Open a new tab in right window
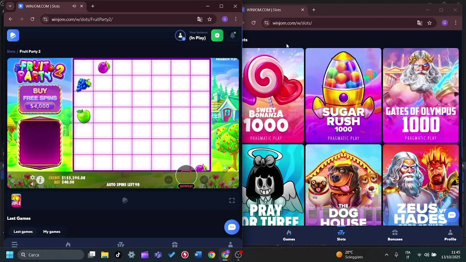Viewport: 466px width, 262px height. coord(313,10)
